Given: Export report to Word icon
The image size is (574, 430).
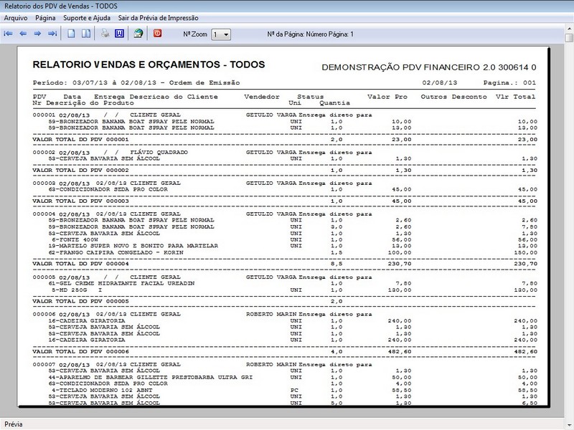Looking at the screenshot, I should click(119, 34).
